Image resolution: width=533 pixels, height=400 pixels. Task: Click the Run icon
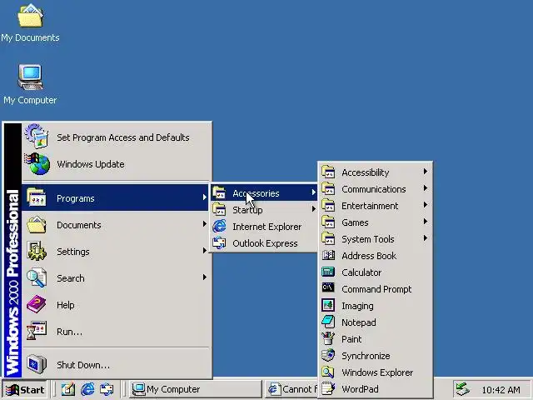point(37,331)
